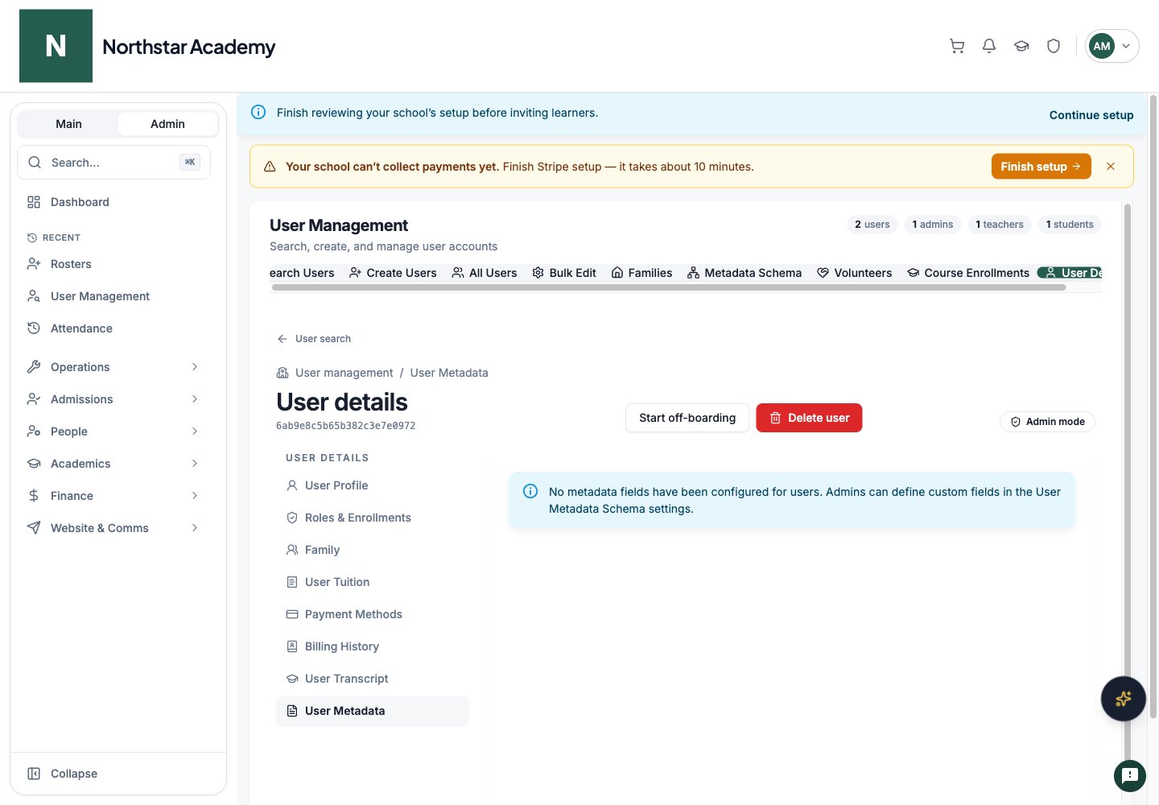Expand the Admissions menu

point(113,399)
